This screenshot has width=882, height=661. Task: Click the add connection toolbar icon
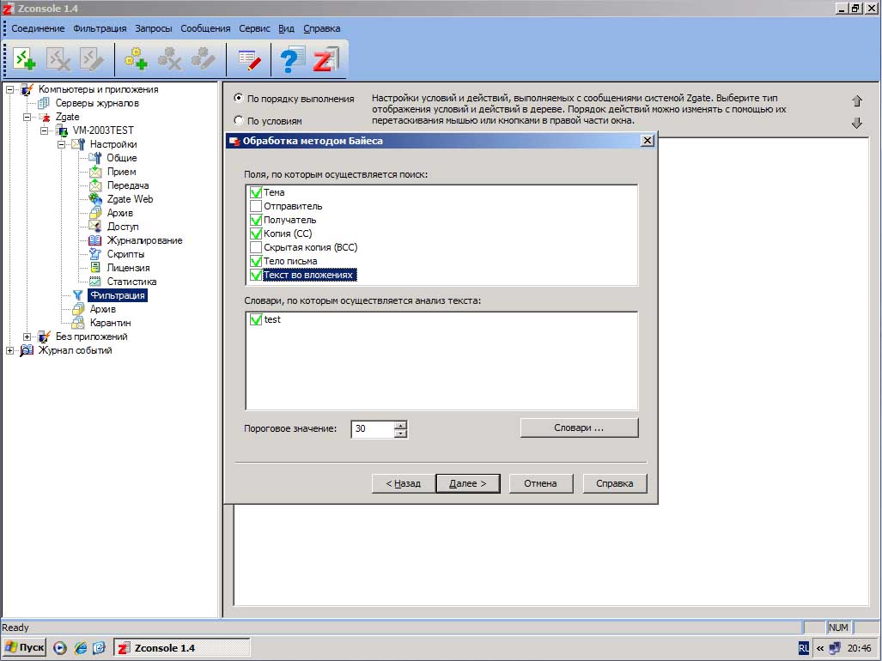24,59
